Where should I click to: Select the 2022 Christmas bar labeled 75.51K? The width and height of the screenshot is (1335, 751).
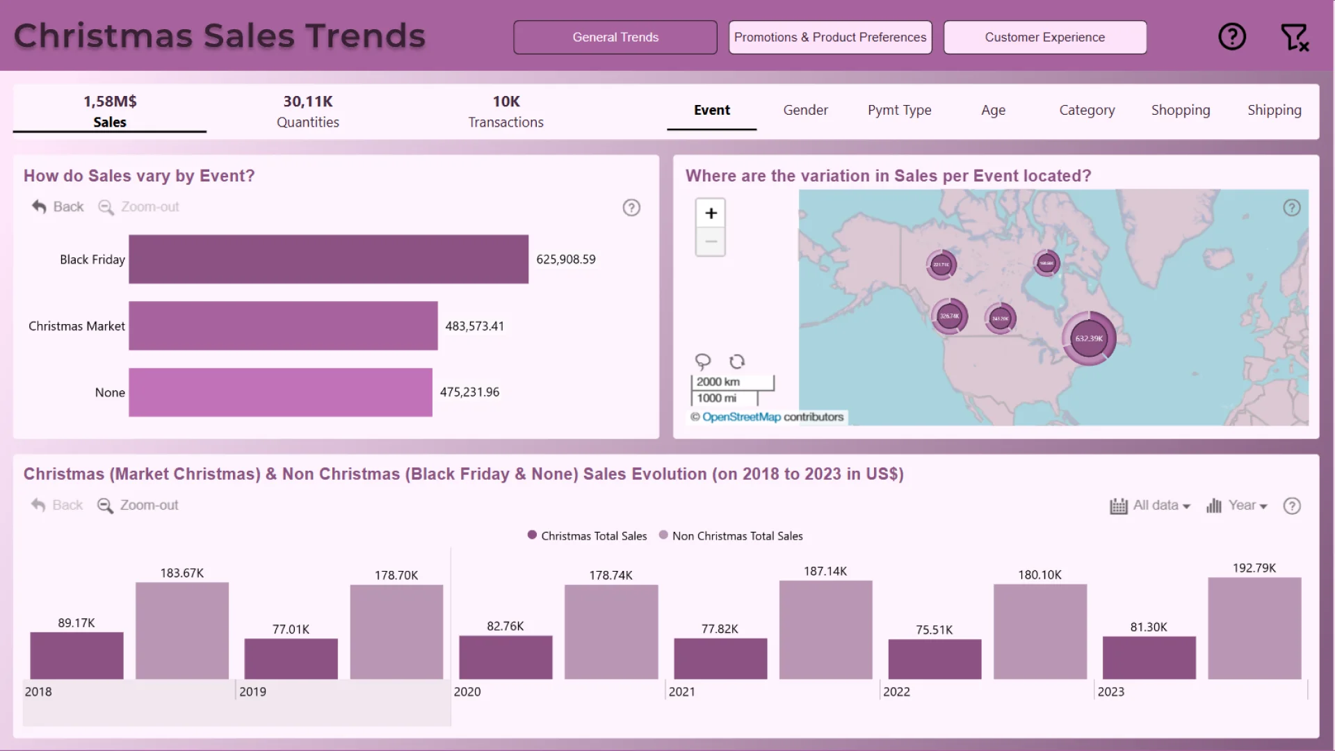click(934, 660)
